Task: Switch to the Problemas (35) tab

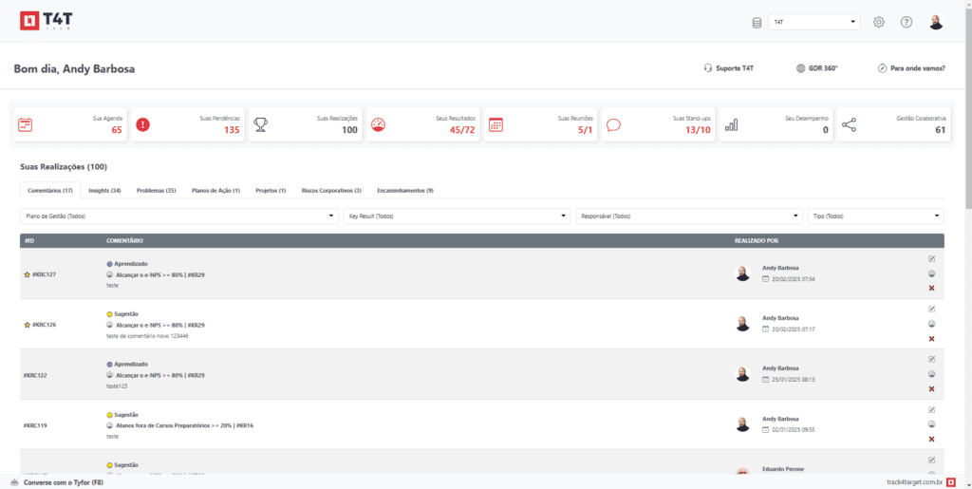Action: (156, 191)
